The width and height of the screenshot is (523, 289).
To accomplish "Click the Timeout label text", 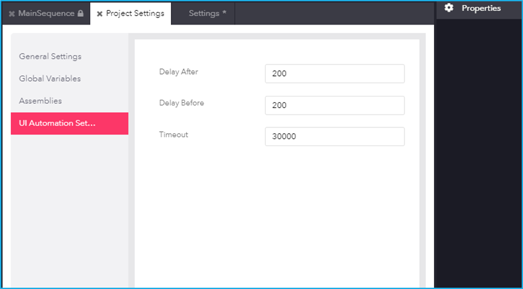I will [x=173, y=135].
